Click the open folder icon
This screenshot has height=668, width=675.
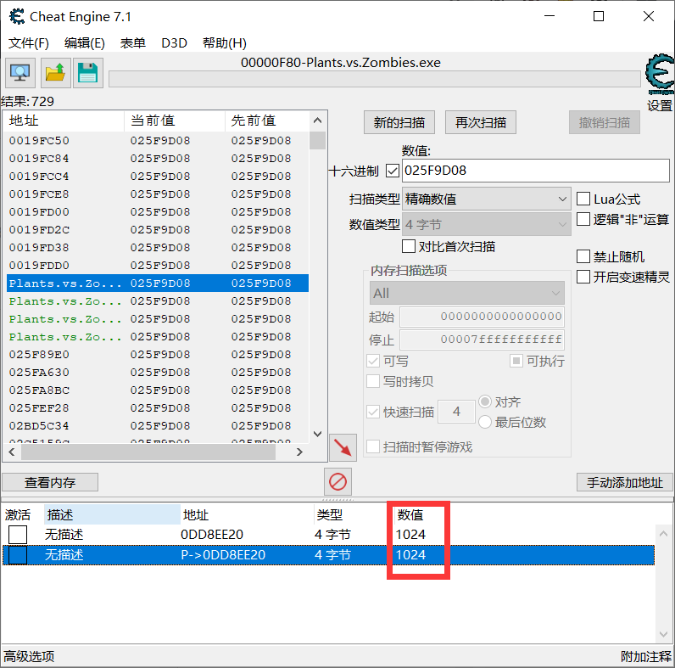pyautogui.click(x=55, y=73)
